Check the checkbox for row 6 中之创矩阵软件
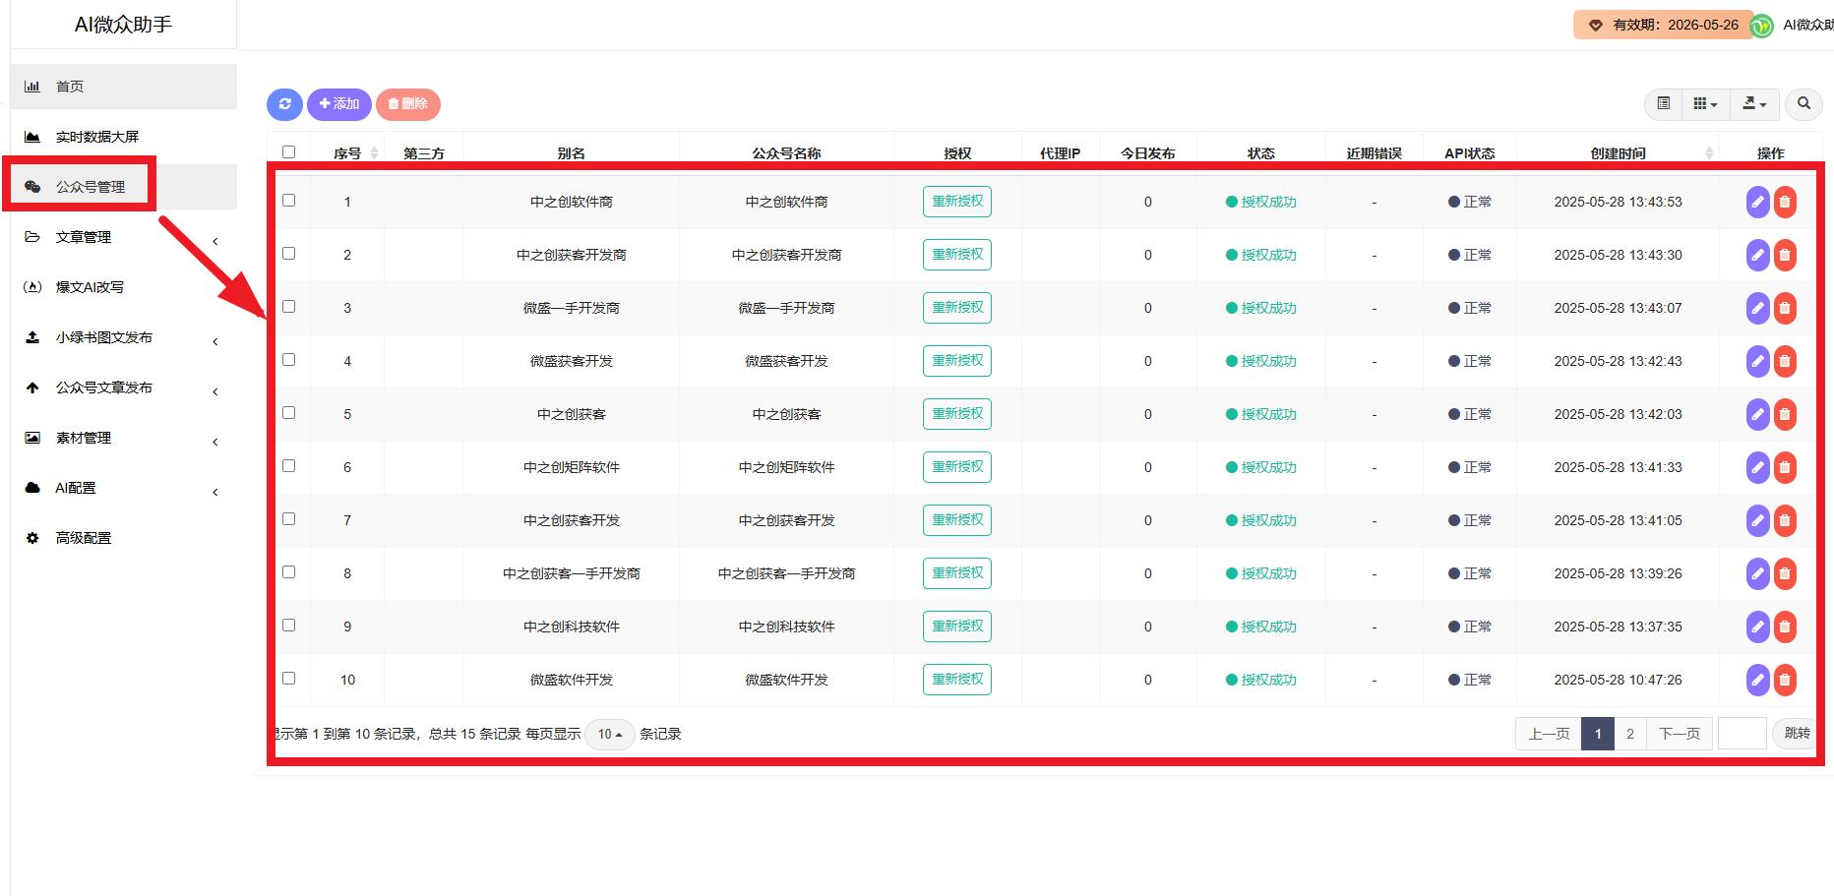Image resolution: width=1834 pixels, height=896 pixels. click(x=288, y=465)
